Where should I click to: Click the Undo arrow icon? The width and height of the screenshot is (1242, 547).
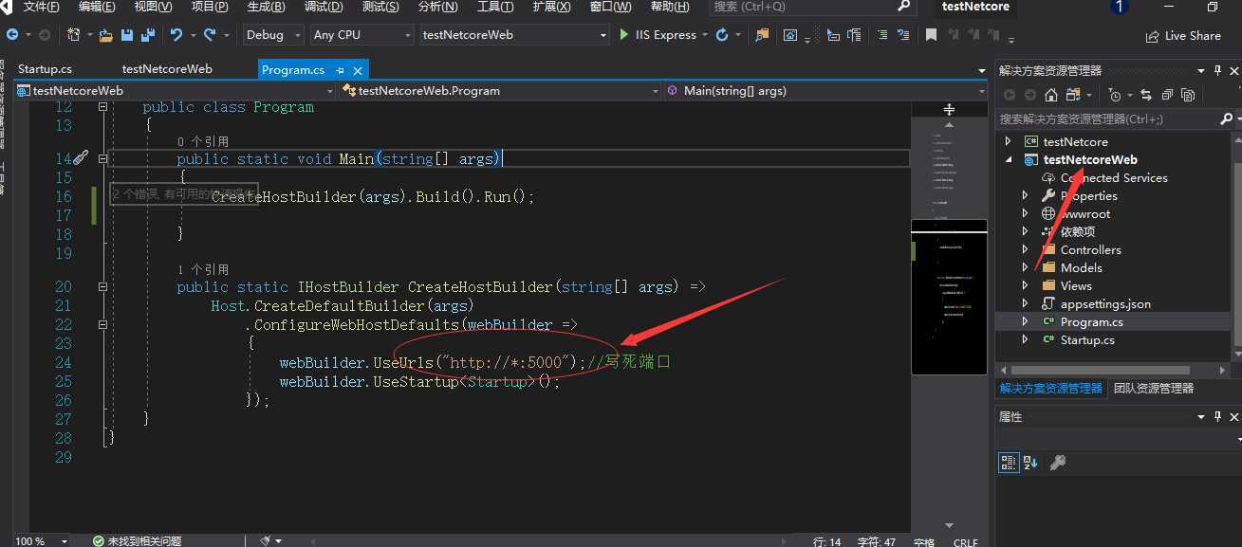176,35
